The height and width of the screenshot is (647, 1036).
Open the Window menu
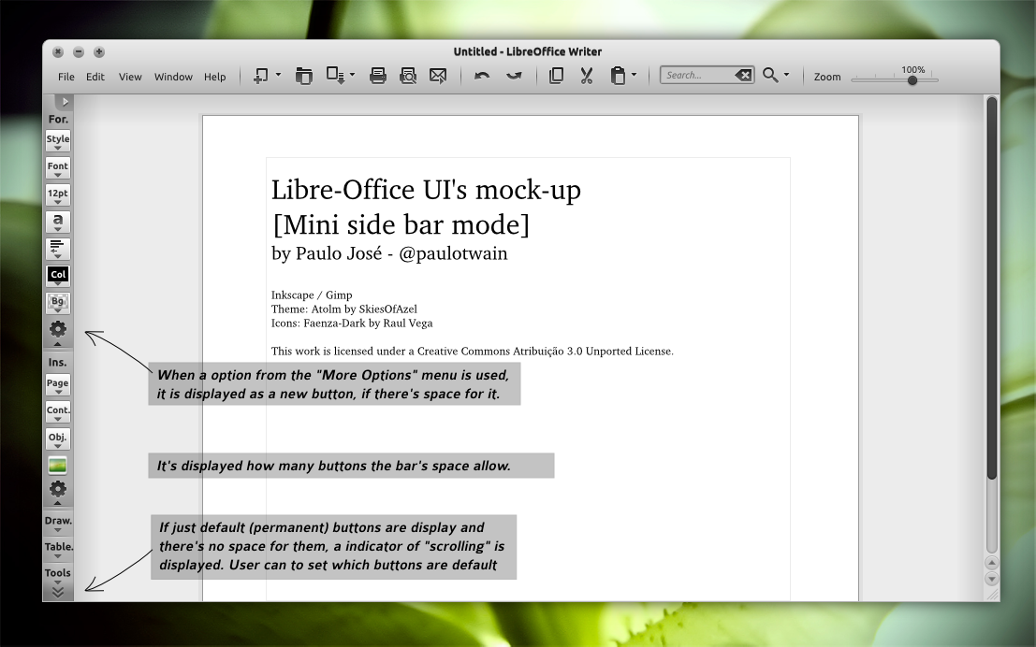point(173,77)
